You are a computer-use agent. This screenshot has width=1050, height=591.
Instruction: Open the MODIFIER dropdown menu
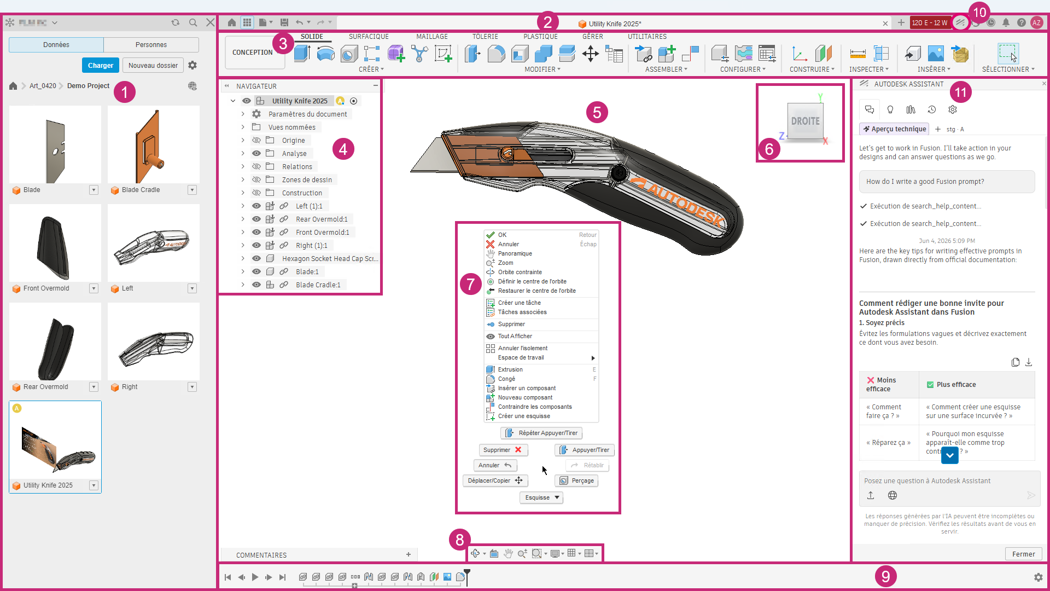[x=542, y=69]
